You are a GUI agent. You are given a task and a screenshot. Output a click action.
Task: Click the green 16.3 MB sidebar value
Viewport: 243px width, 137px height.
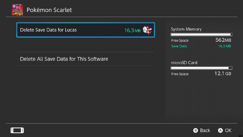pos(224,46)
